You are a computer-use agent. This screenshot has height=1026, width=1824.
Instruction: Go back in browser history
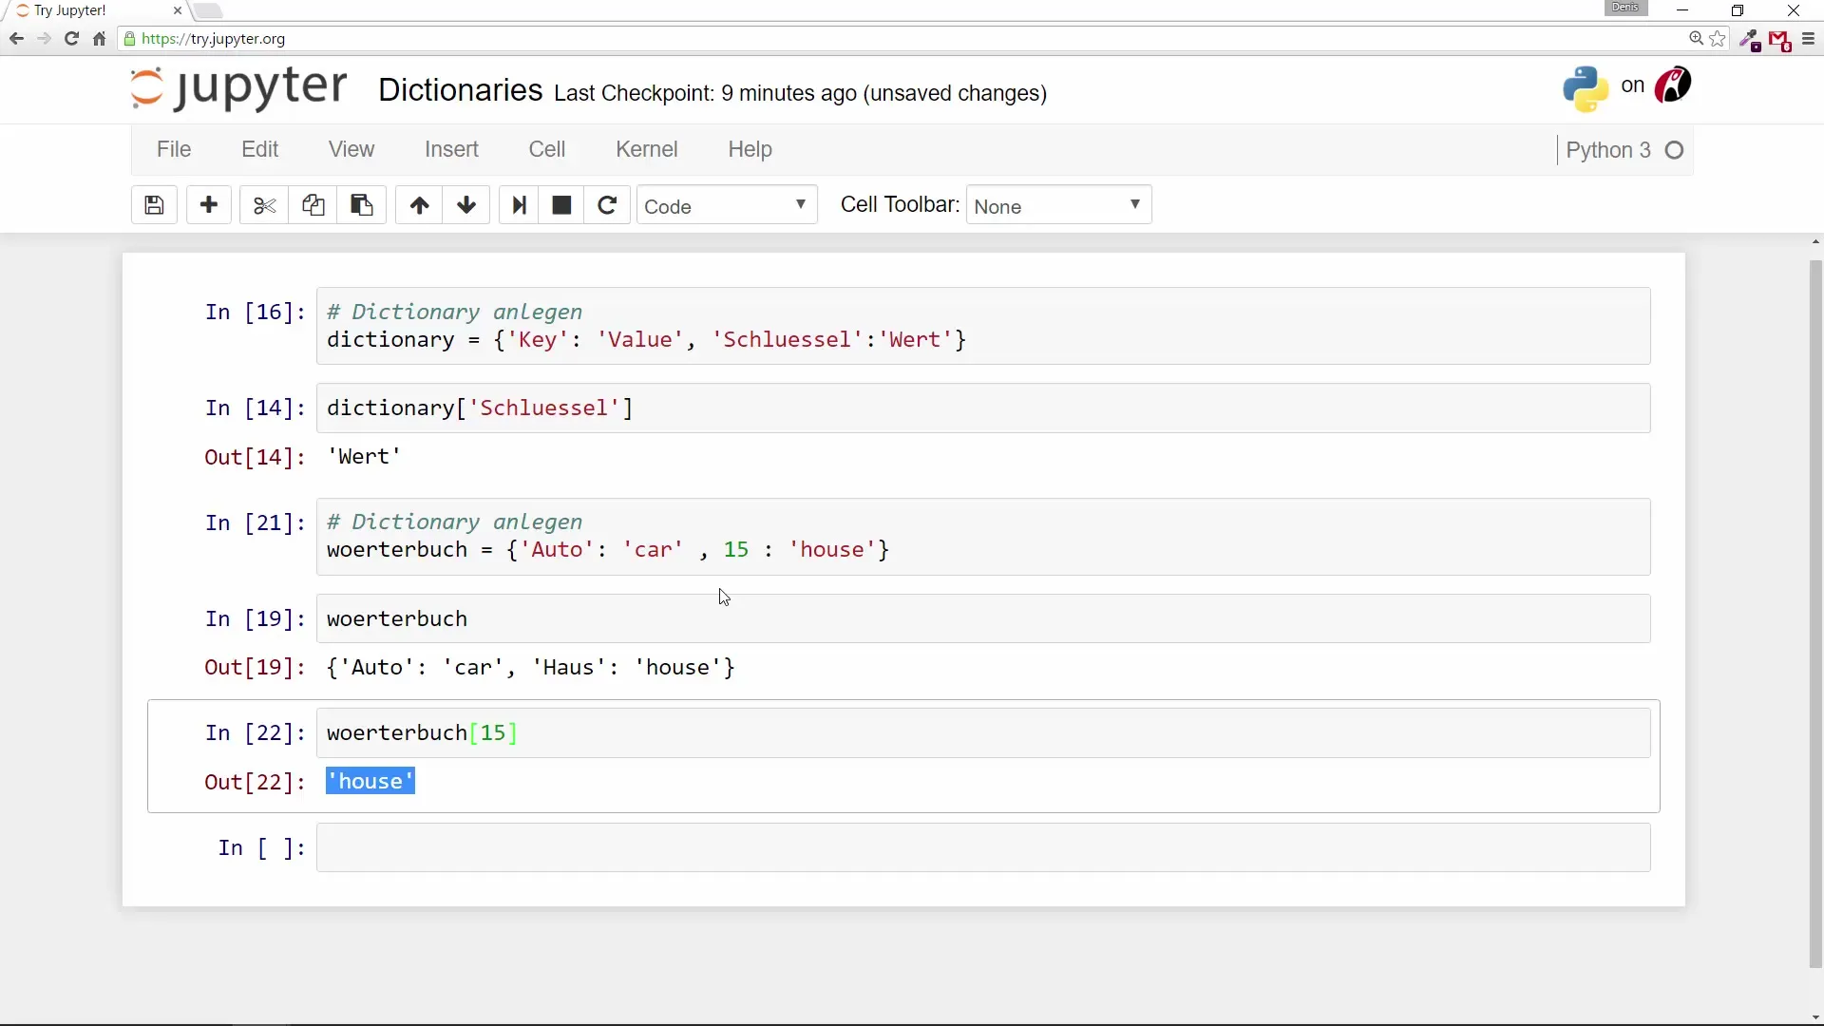[x=16, y=39]
